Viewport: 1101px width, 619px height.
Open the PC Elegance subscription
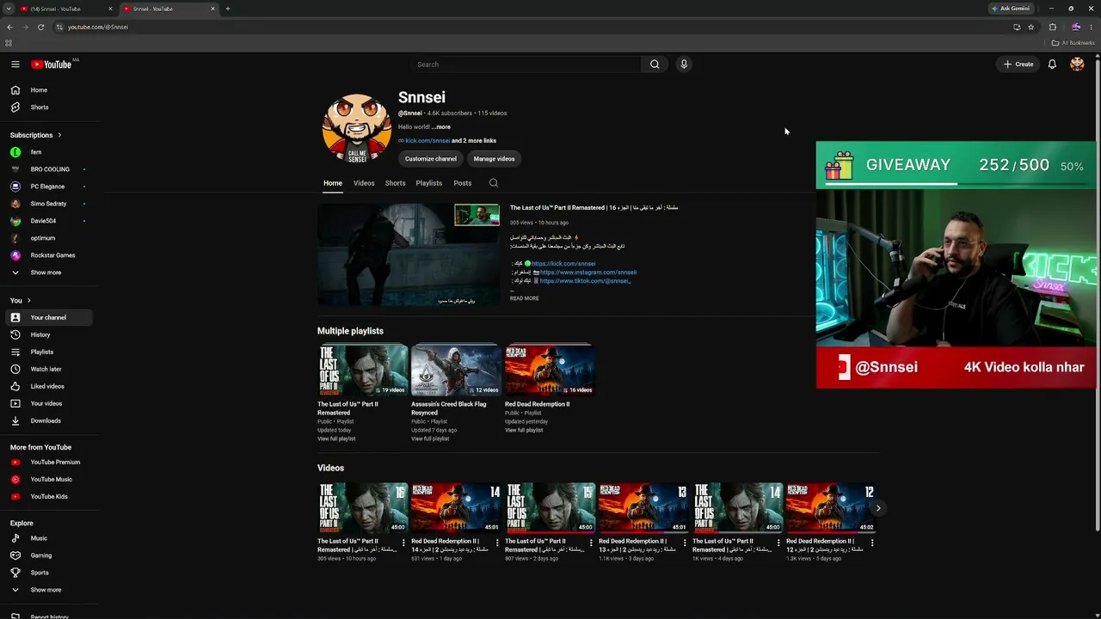(x=48, y=187)
